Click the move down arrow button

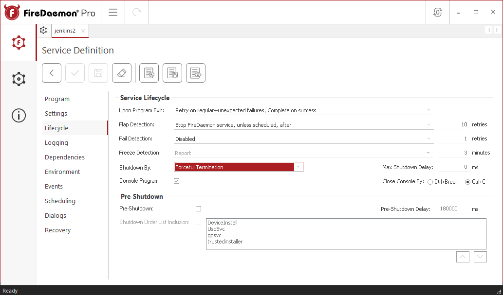(480, 257)
